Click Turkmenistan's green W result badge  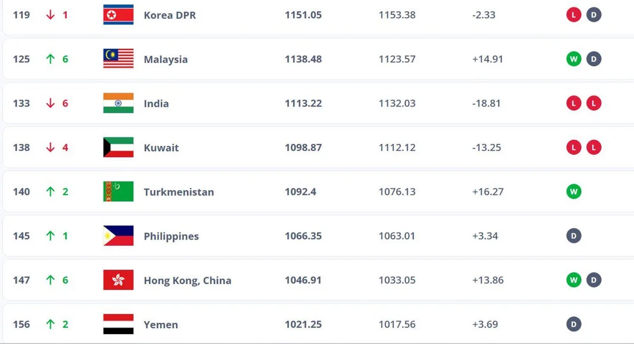[574, 191]
